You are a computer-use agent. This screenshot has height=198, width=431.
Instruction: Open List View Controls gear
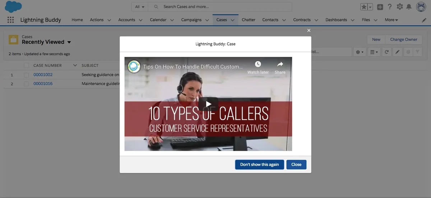[360, 52]
